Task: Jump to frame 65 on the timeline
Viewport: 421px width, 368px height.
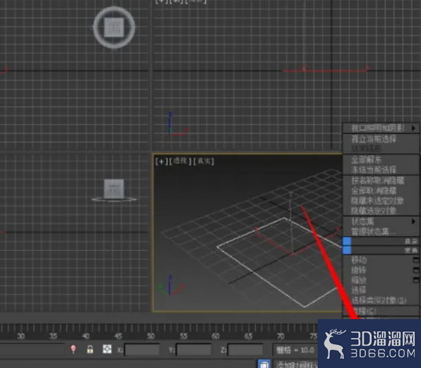Action: pos(248,336)
